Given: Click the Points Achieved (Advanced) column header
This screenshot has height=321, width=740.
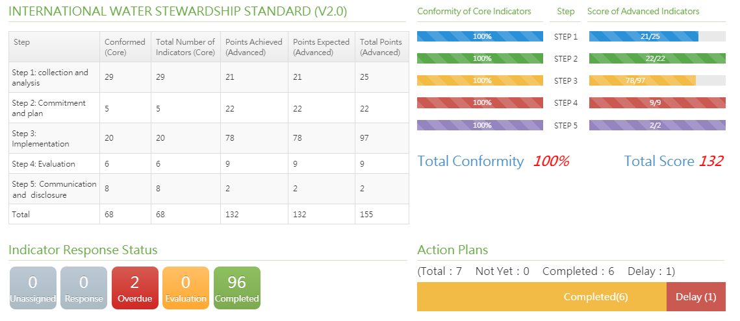Looking at the screenshot, I should (253, 47).
